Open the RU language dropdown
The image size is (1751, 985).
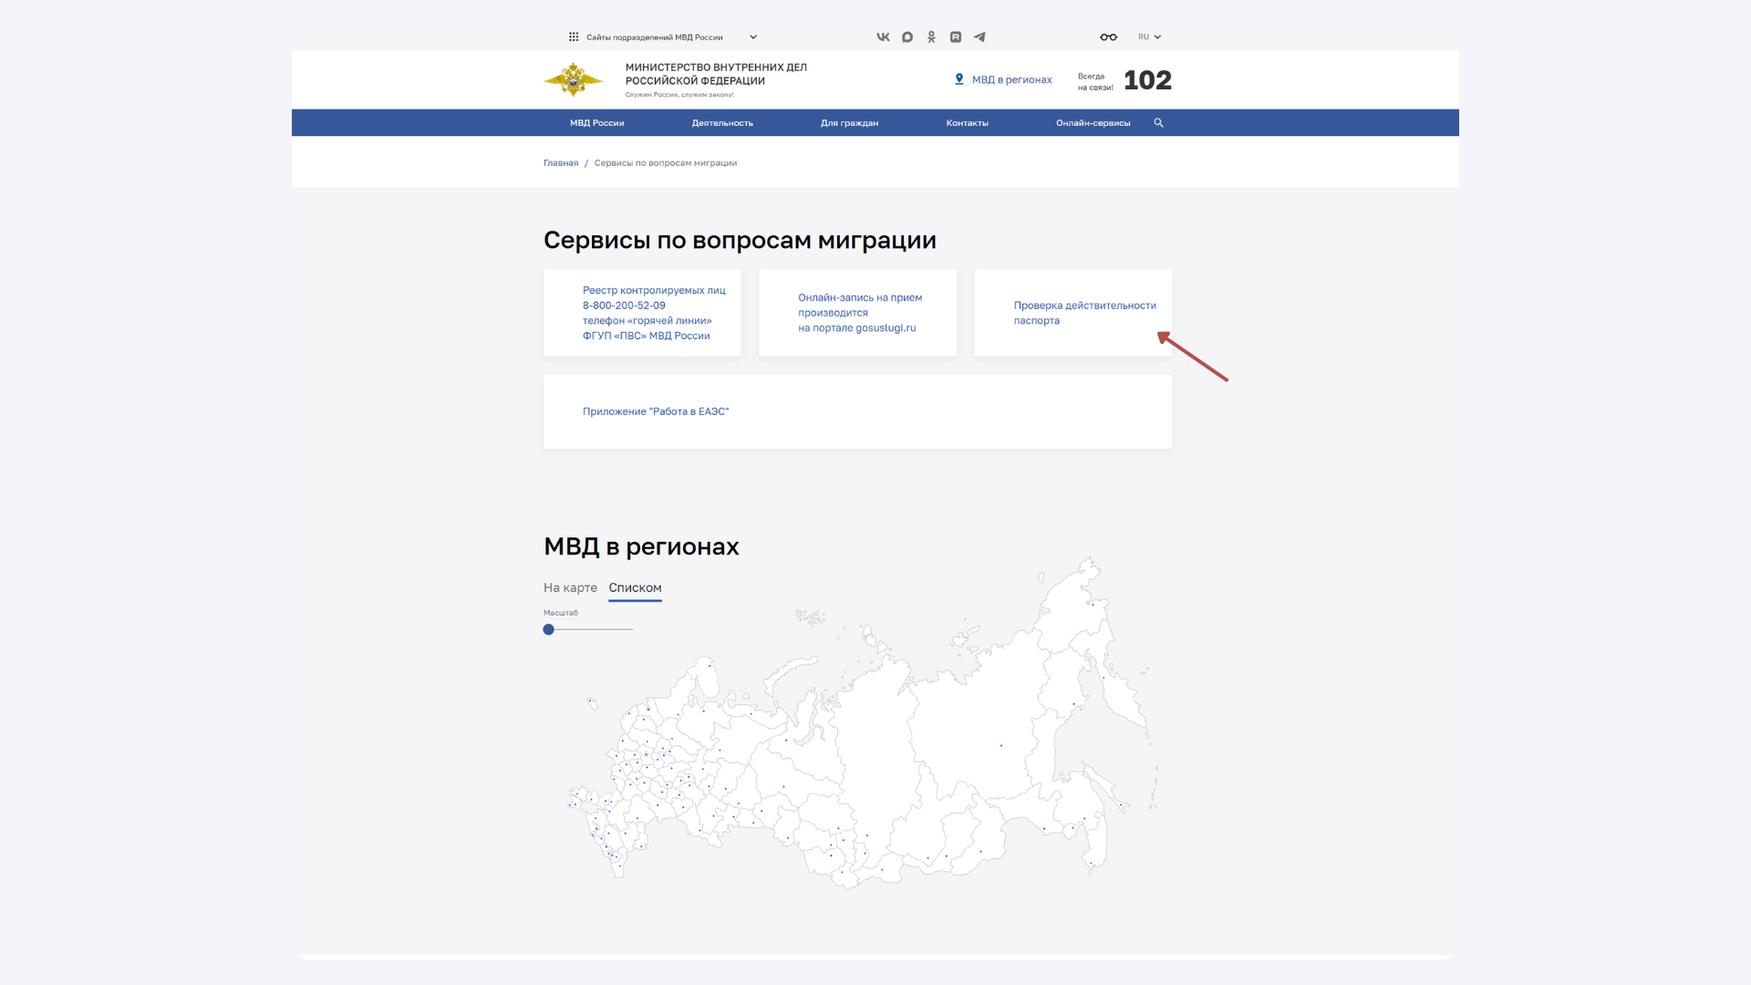[x=1149, y=37]
